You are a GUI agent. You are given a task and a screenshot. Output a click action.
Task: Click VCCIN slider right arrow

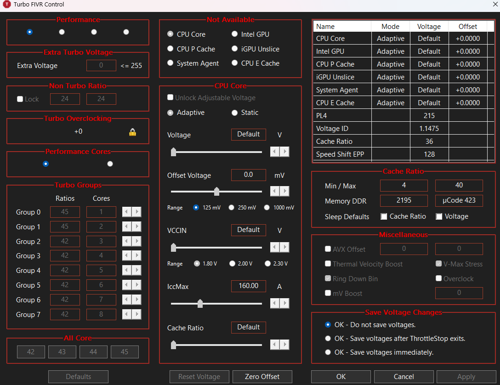(285, 247)
